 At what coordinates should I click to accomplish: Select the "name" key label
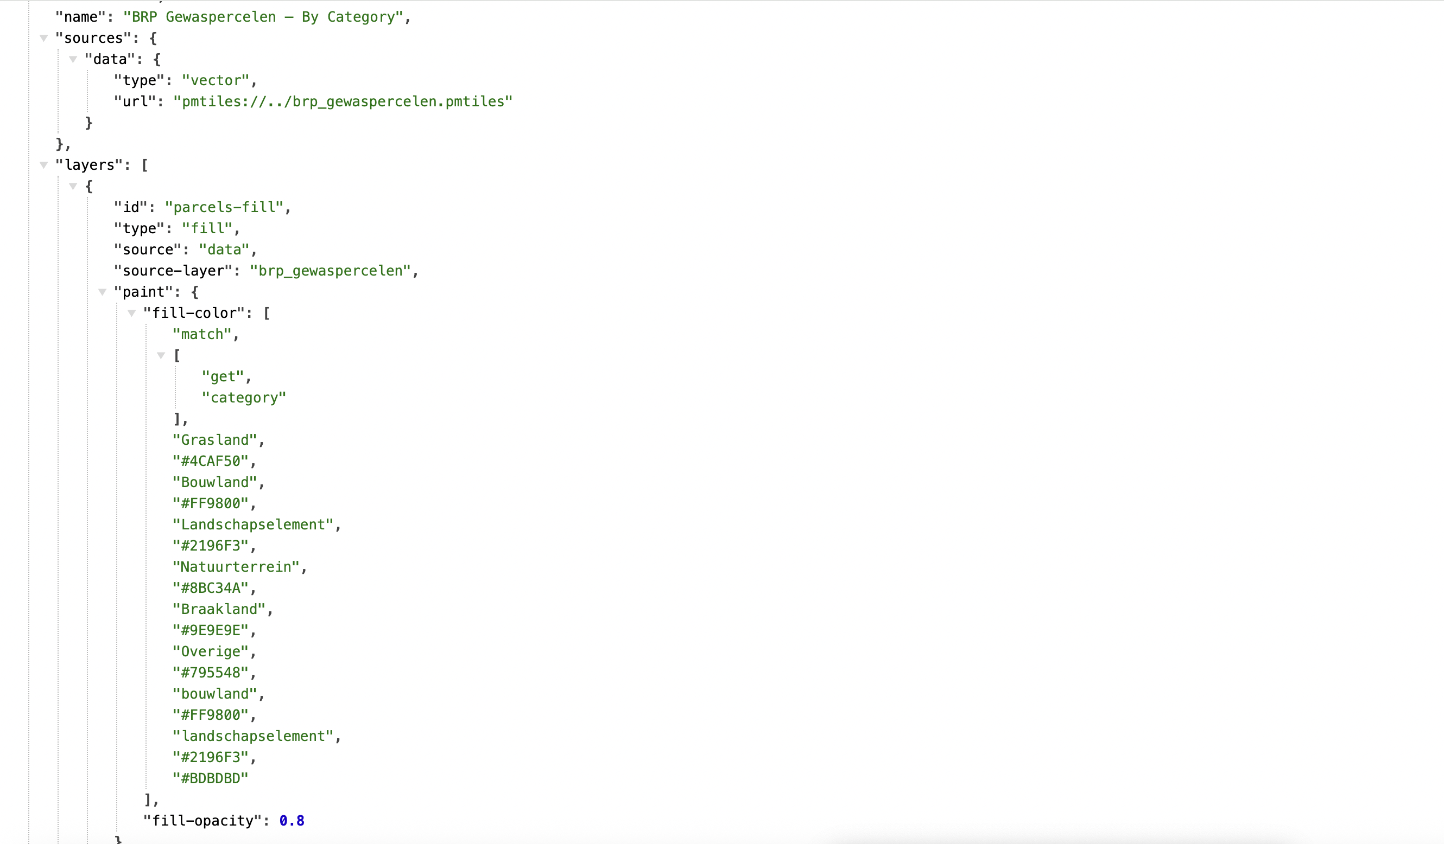tap(81, 17)
